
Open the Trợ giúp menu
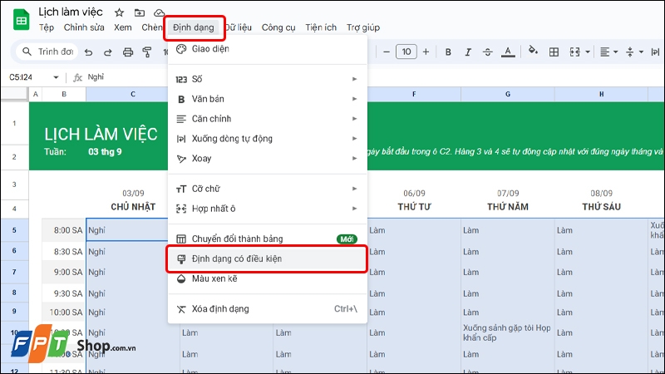click(363, 27)
